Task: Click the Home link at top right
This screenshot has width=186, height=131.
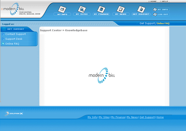Action: click(x=153, y=1)
